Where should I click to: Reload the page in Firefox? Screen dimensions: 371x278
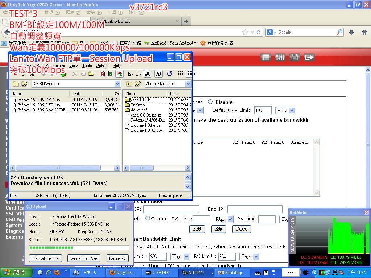coord(259,32)
